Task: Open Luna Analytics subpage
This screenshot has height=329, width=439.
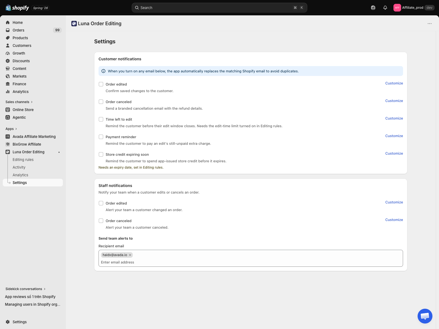Action: [20, 175]
